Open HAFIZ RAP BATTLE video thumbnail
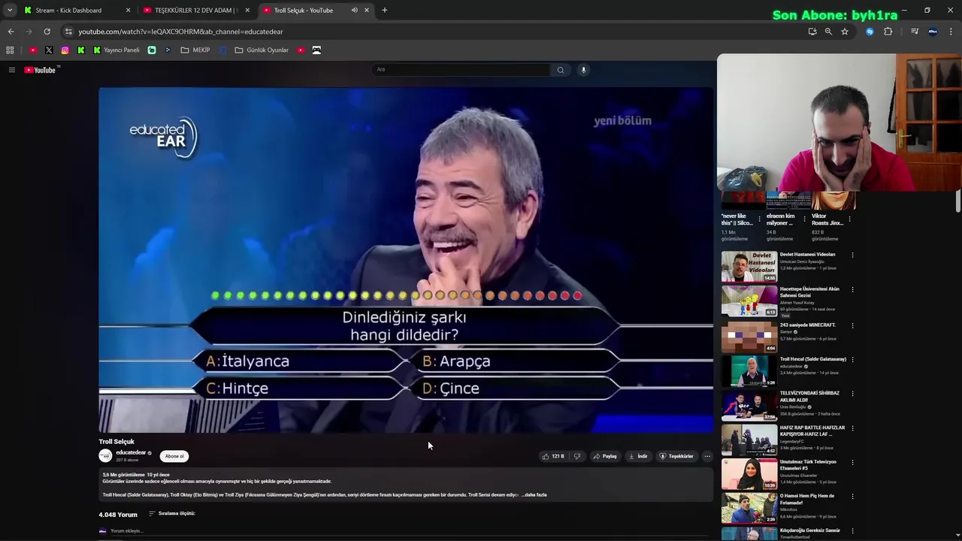This screenshot has height=541, width=962. click(749, 440)
